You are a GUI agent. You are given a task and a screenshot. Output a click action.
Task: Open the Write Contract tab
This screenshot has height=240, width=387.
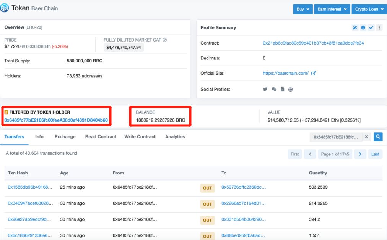point(140,136)
